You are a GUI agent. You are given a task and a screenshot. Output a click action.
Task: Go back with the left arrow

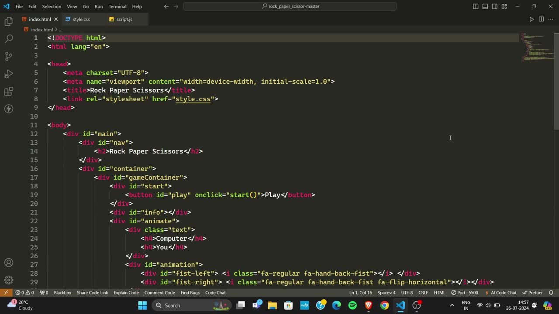[x=166, y=7]
